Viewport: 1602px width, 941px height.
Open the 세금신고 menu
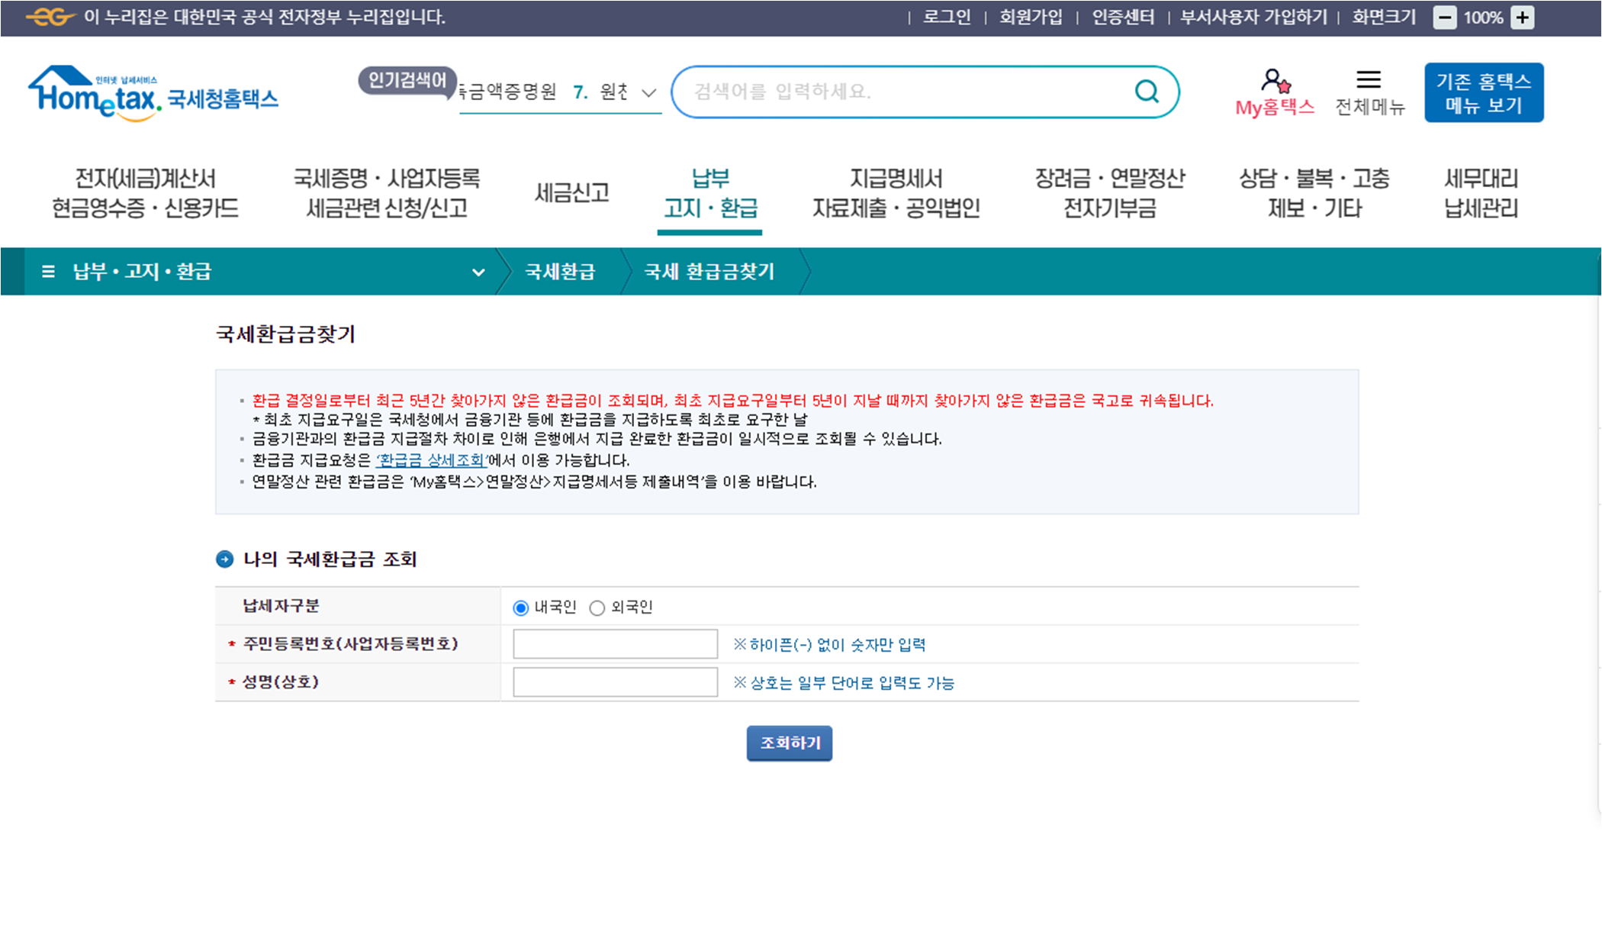(x=571, y=192)
